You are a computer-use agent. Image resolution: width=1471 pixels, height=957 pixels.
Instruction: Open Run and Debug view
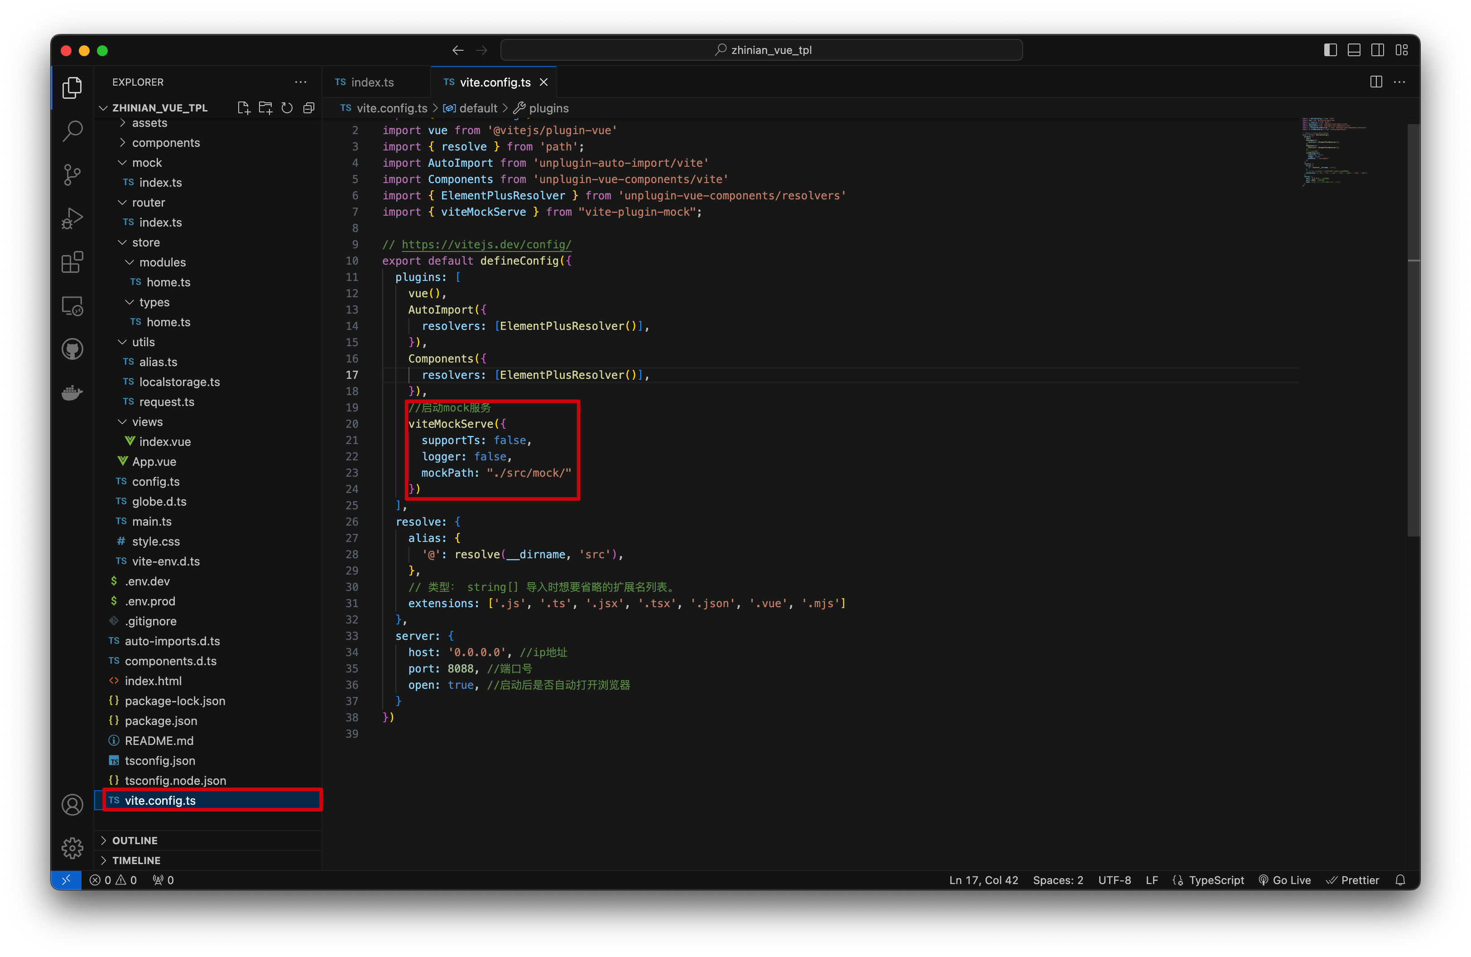tap(72, 219)
